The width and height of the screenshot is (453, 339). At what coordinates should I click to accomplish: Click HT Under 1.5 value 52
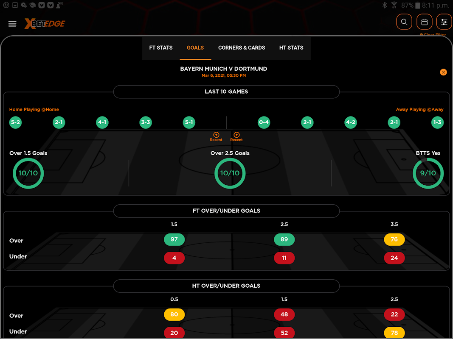coord(284,333)
